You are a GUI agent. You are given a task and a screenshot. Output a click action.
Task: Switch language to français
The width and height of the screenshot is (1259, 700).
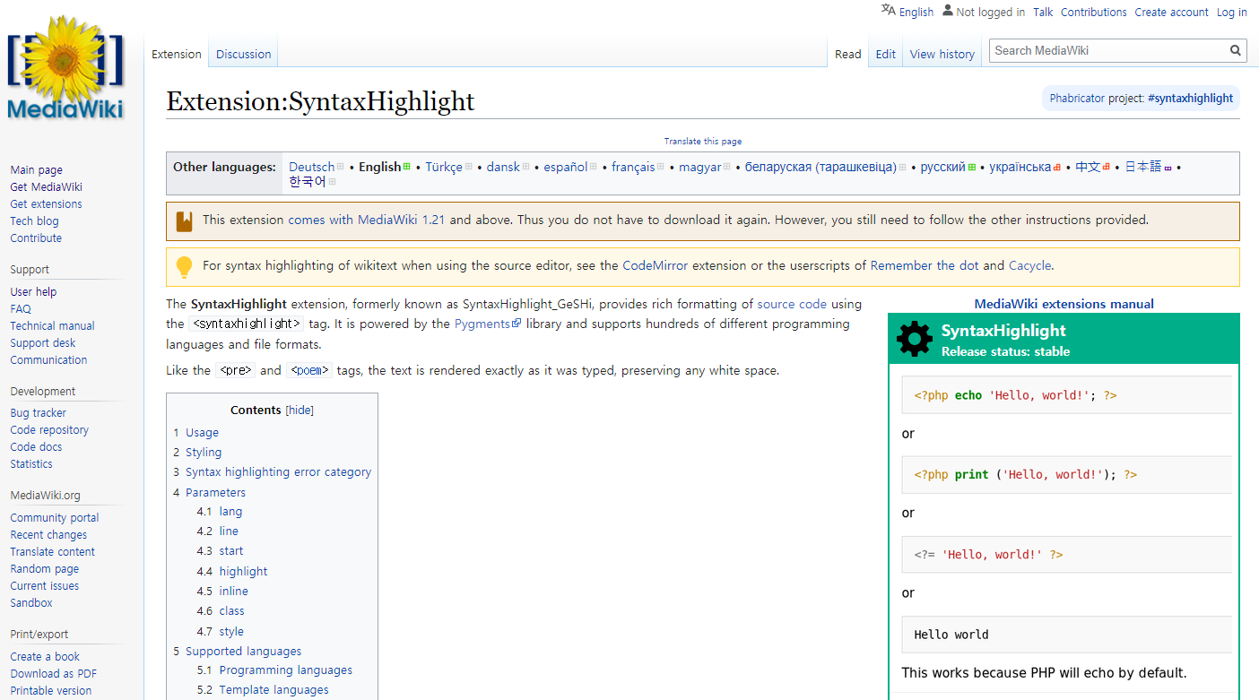(x=633, y=167)
